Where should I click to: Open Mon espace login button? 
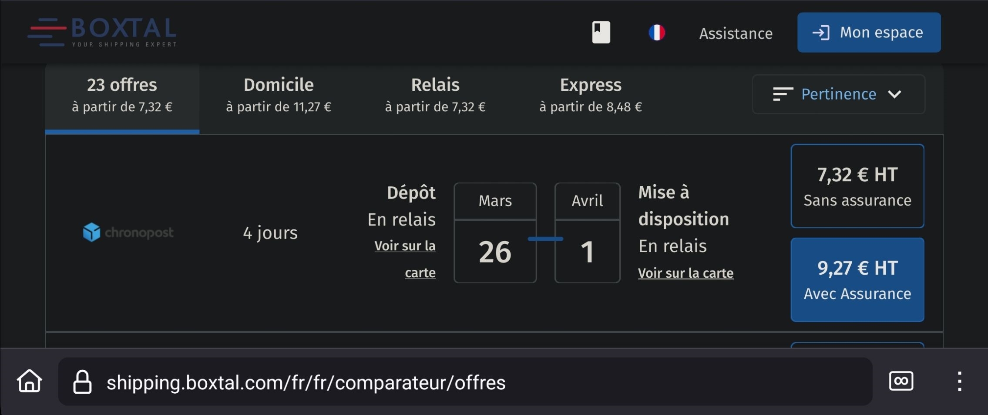[x=869, y=33]
